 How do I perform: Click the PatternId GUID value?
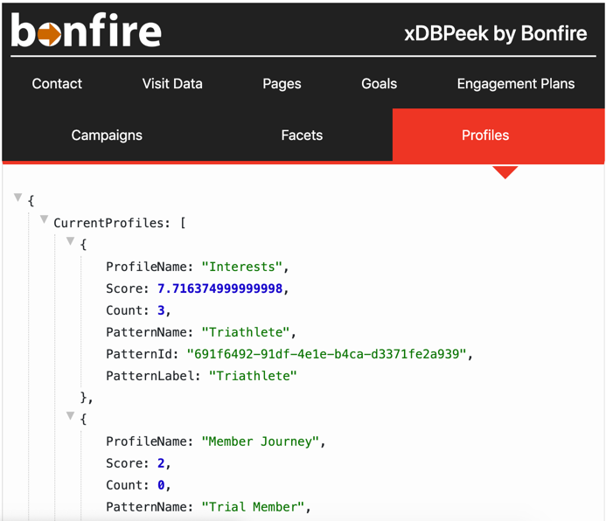point(326,354)
